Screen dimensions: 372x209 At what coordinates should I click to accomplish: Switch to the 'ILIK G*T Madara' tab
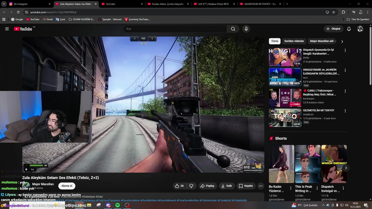pos(214,4)
